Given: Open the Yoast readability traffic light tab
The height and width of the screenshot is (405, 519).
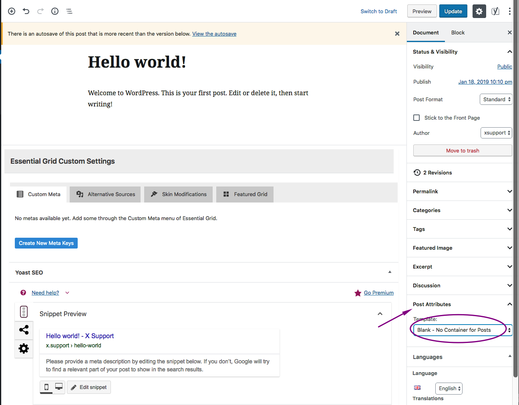Looking at the screenshot, I should (x=24, y=311).
